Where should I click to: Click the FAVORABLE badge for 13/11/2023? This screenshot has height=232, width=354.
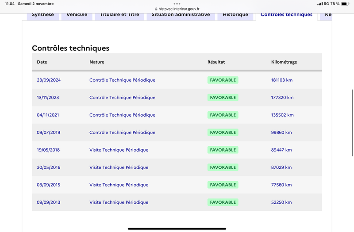tap(223, 98)
